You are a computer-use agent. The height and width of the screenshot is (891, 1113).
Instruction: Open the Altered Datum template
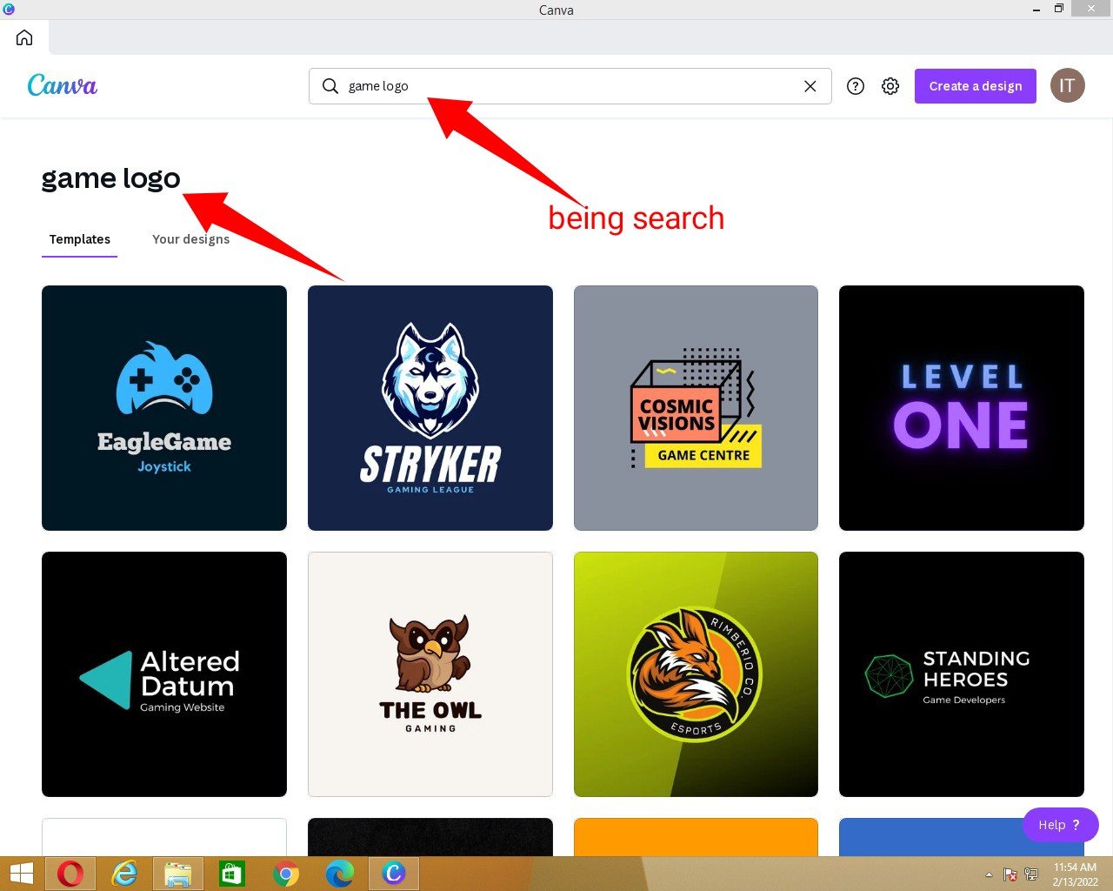(164, 674)
